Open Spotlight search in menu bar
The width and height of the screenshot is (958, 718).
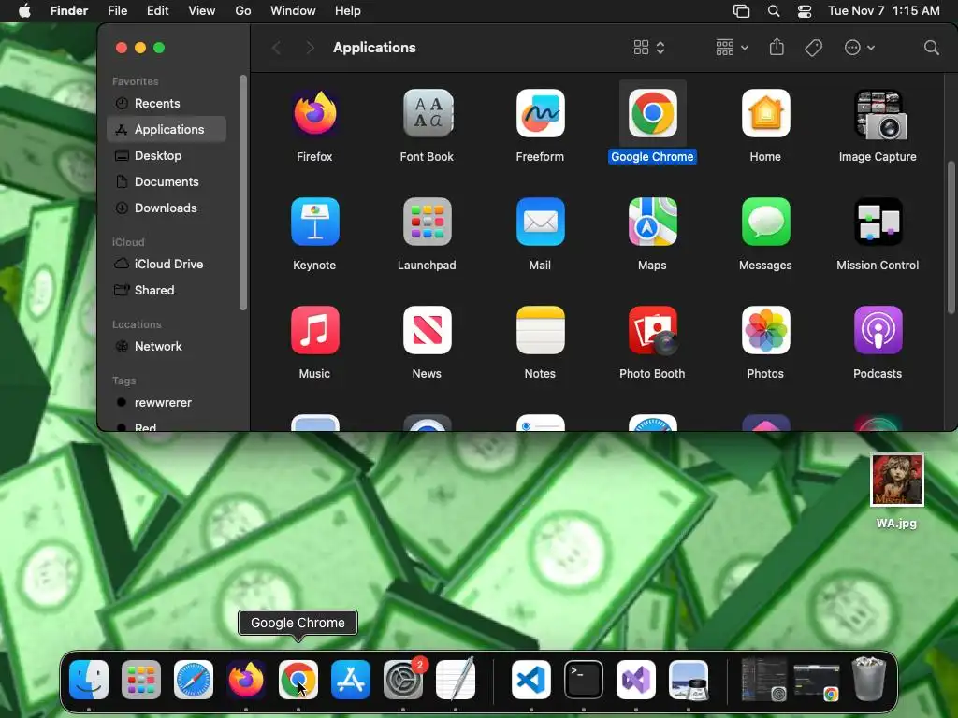(x=774, y=11)
